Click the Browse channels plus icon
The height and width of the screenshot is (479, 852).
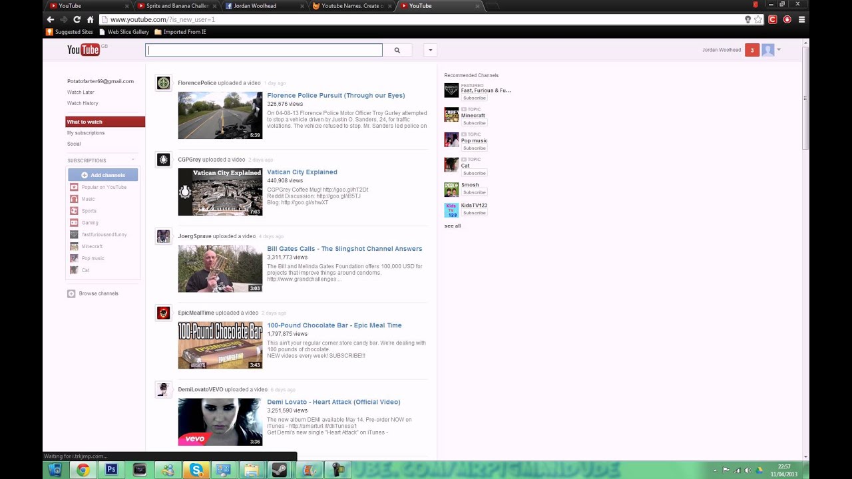click(71, 293)
